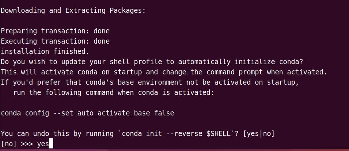The image size is (349, 151).
Task: Click the "Do you wish to update your shell profile" line
Action: pos(152,62)
